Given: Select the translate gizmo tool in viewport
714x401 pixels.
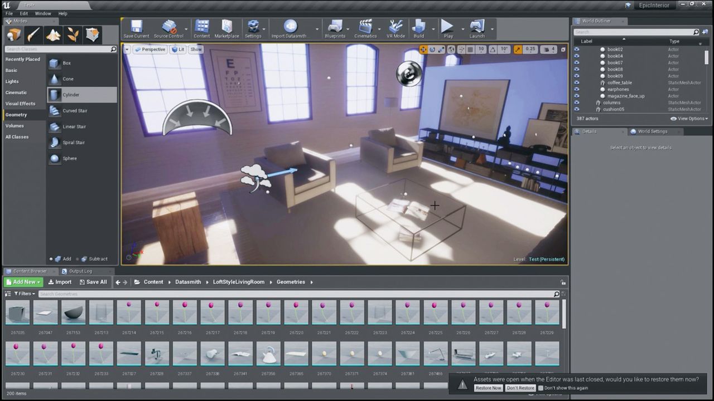Looking at the screenshot, I should point(423,50).
